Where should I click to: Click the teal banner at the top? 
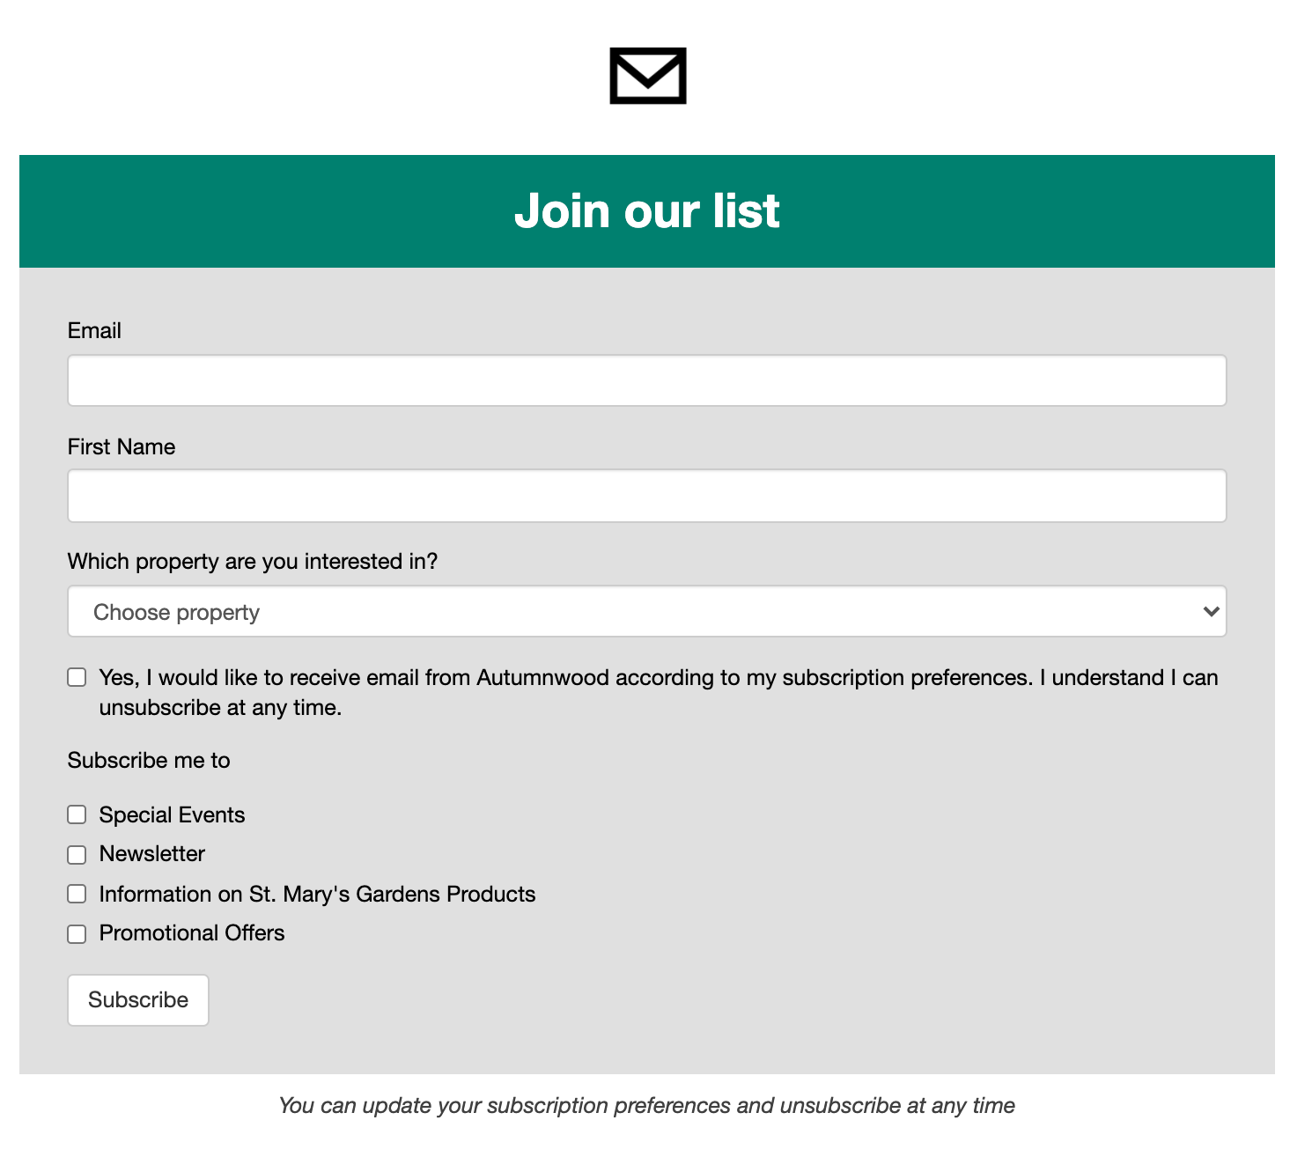pyautogui.click(x=647, y=211)
